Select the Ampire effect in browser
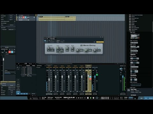 (134, 32)
